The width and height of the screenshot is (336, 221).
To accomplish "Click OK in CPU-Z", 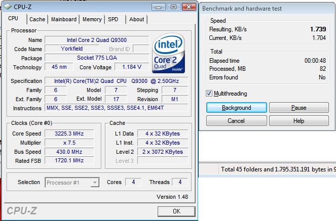I will tap(176, 211).
